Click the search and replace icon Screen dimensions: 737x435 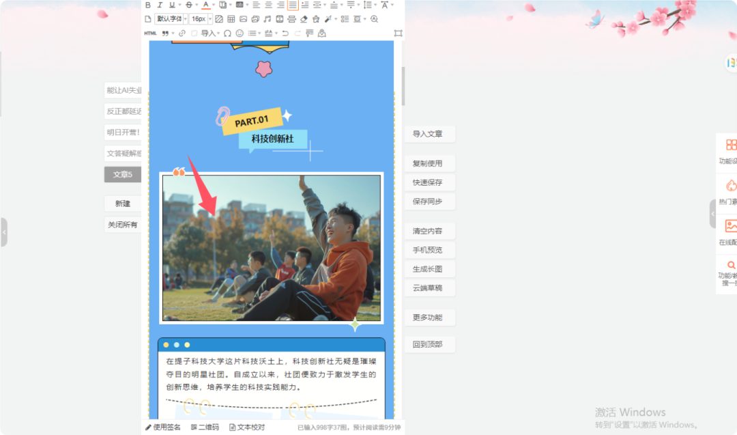(x=374, y=19)
